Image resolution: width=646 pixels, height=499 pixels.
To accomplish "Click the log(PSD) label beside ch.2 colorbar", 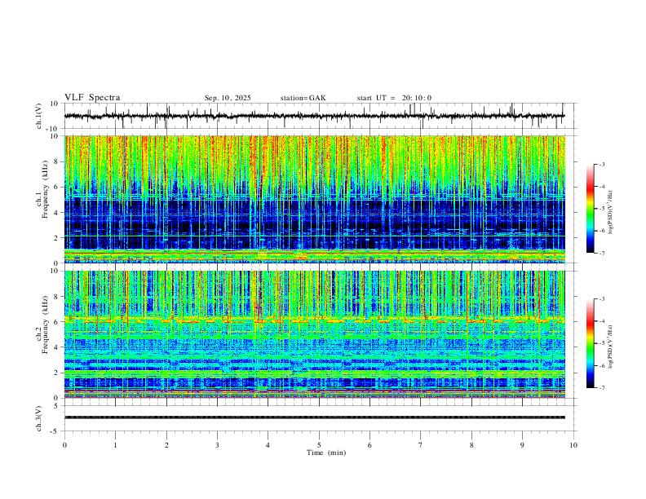I will point(610,347).
